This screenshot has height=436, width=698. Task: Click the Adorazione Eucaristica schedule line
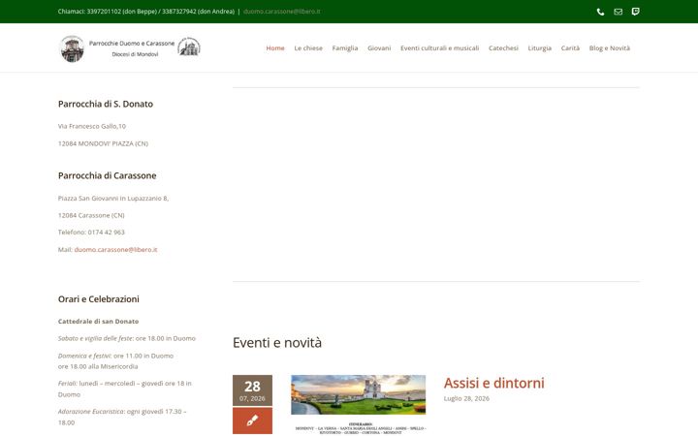[x=122, y=417]
